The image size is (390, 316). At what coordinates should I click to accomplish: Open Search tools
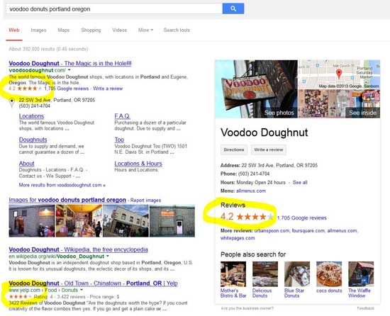point(177,30)
